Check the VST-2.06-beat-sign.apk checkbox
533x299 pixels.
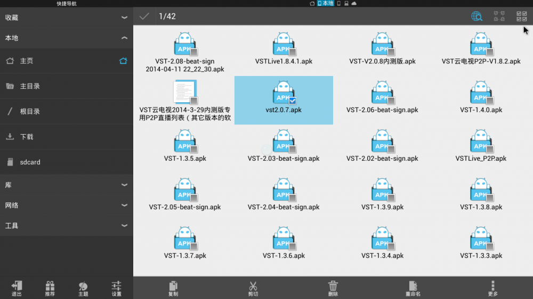point(391,101)
